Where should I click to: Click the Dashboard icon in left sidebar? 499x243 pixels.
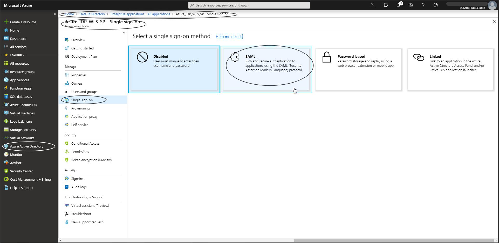[6, 39]
